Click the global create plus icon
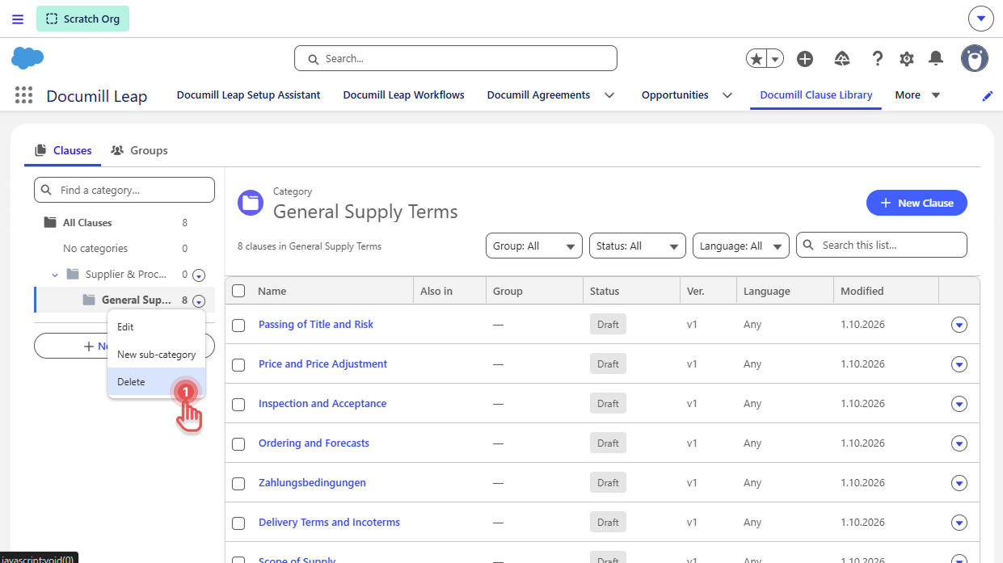This screenshot has width=1003, height=563. click(x=805, y=58)
